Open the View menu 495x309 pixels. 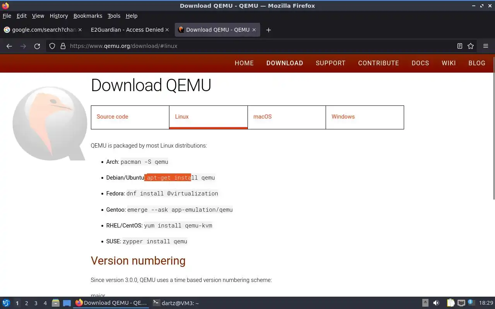click(x=38, y=16)
